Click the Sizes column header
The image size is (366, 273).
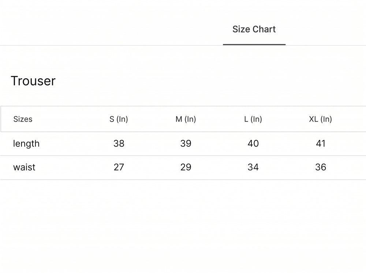(x=23, y=119)
